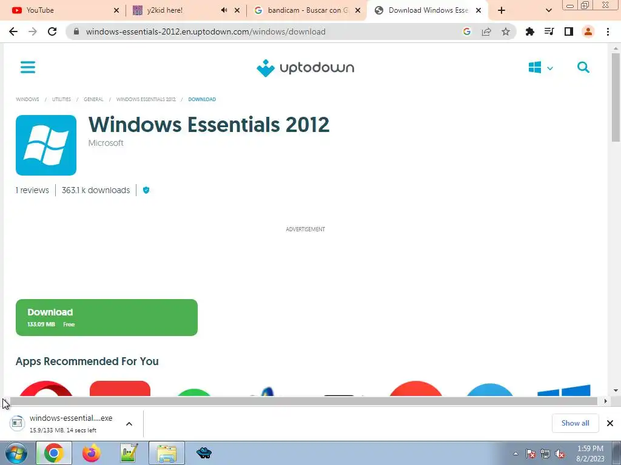Open the Notepad++ taskbar icon
The image size is (621, 465).
click(129, 453)
